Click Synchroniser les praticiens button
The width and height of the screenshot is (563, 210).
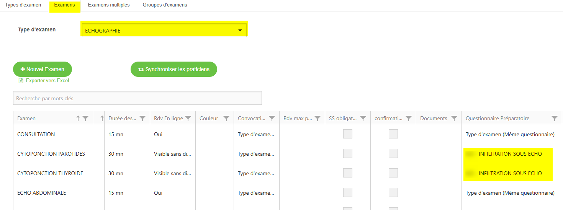(x=174, y=69)
